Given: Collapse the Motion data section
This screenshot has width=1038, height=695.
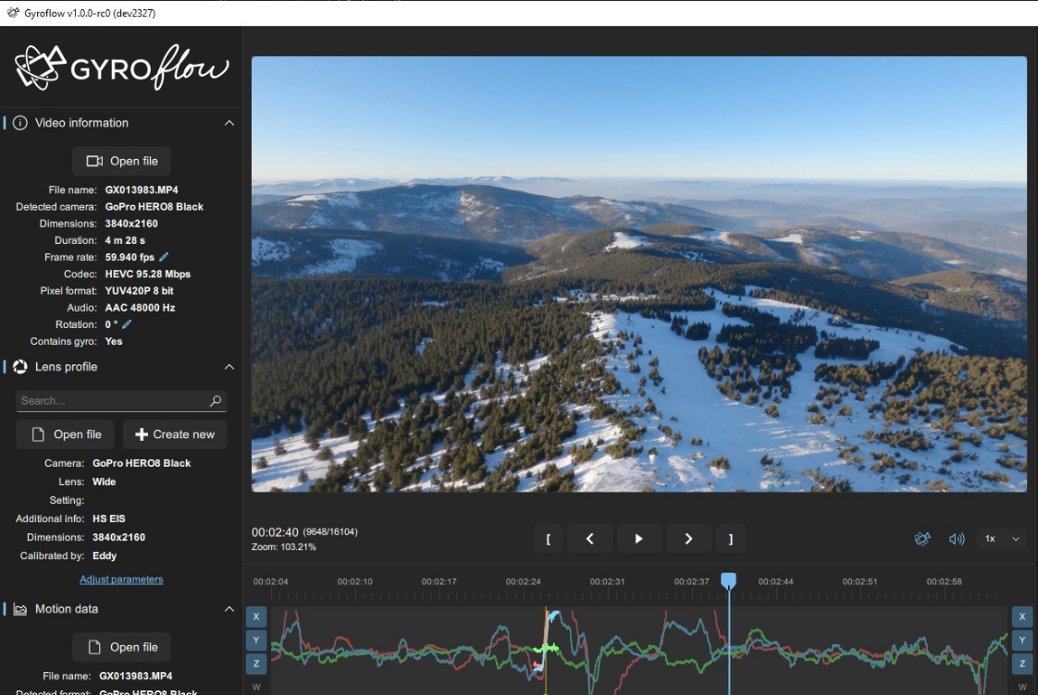Looking at the screenshot, I should pyautogui.click(x=229, y=609).
